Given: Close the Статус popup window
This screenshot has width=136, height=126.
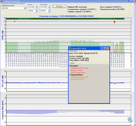Looking at the screenshot, I should click(108, 48).
